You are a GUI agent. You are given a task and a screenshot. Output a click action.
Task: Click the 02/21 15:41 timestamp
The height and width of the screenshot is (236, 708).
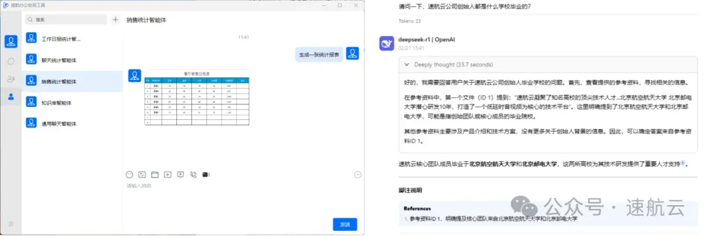(411, 47)
